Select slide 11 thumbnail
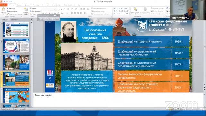This screenshot has width=206, height=116. coord(16,46)
